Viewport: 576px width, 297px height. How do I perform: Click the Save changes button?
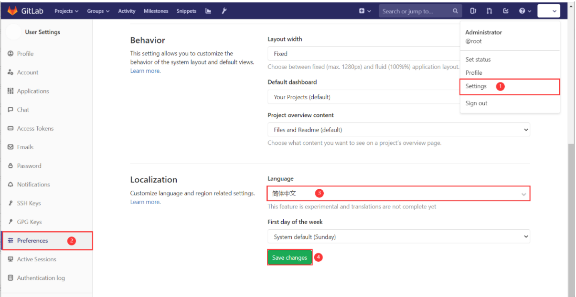[x=289, y=257]
